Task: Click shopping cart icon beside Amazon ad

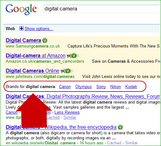Action: click(x=69, y=56)
